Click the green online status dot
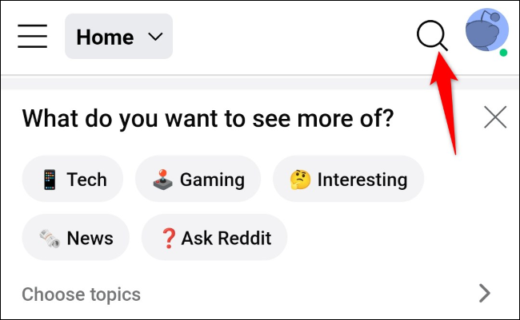The image size is (520, 320). click(503, 53)
